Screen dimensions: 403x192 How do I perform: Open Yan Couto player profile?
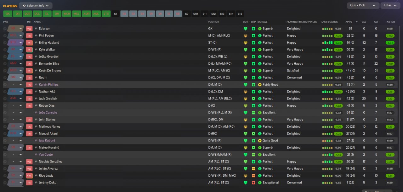(46, 155)
